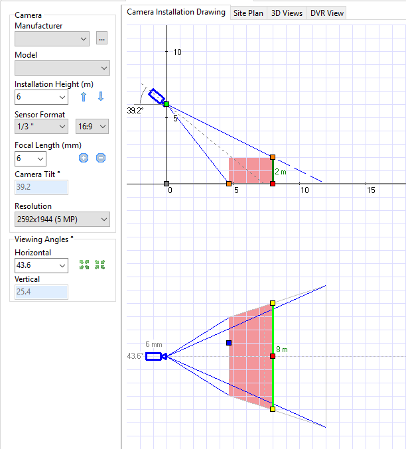Click the camera icon in side view
The height and width of the screenshot is (449, 406).
[157, 96]
